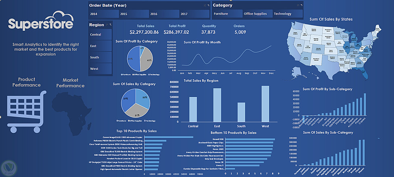Click the West bar in Total Sales By Region

(265, 104)
